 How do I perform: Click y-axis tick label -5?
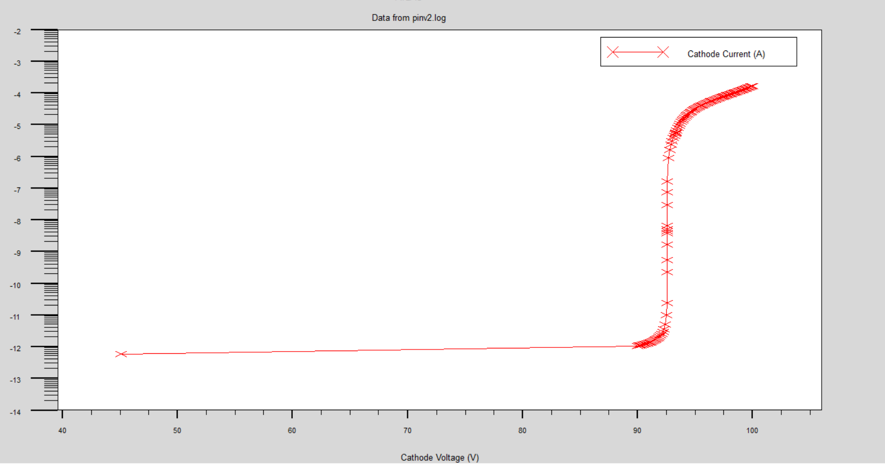pos(17,127)
